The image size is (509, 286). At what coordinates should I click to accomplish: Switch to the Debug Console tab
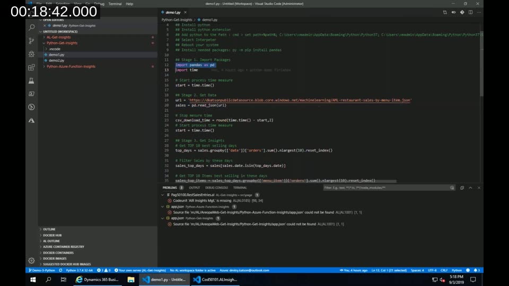tap(216, 187)
